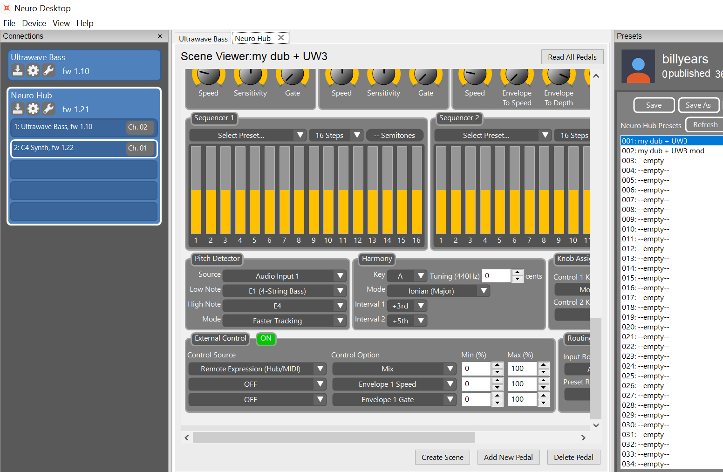723x472 pixels.
Task: Increase Mix row Max percent stepper
Action: click(x=544, y=365)
